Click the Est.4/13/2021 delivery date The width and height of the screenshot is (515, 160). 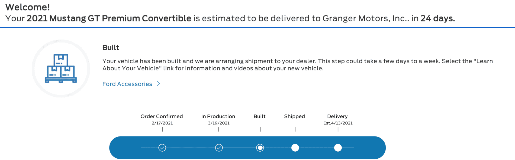(x=338, y=123)
